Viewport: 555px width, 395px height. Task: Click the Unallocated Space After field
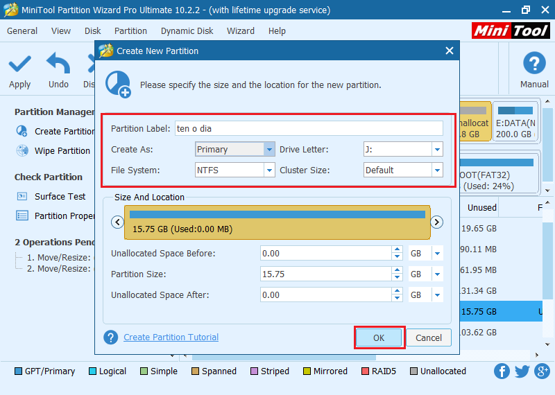pos(325,295)
